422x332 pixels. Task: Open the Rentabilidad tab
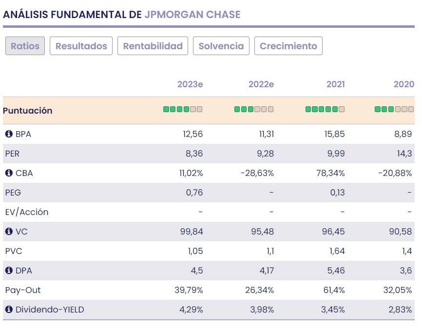point(153,46)
